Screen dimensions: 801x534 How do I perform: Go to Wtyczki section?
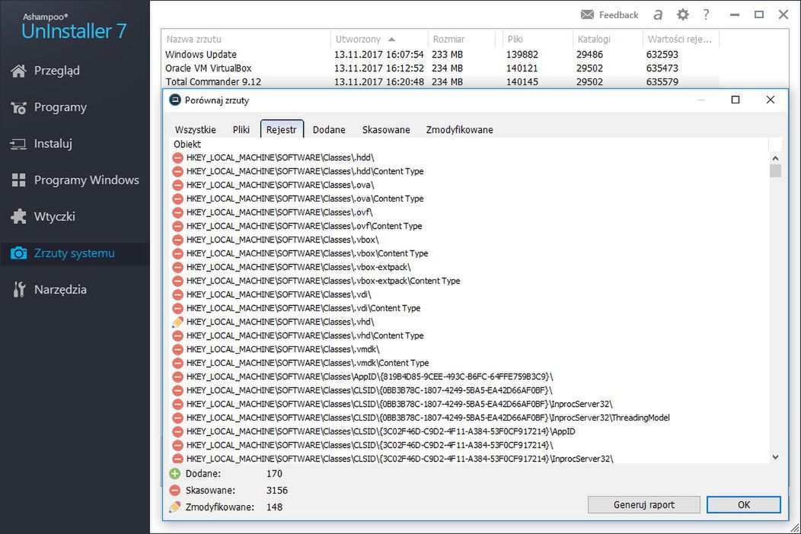pos(55,217)
